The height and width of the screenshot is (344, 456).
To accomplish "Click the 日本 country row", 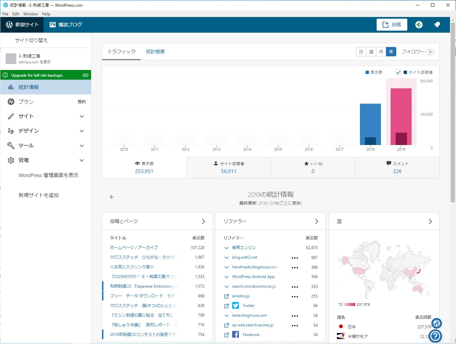I will (384, 327).
